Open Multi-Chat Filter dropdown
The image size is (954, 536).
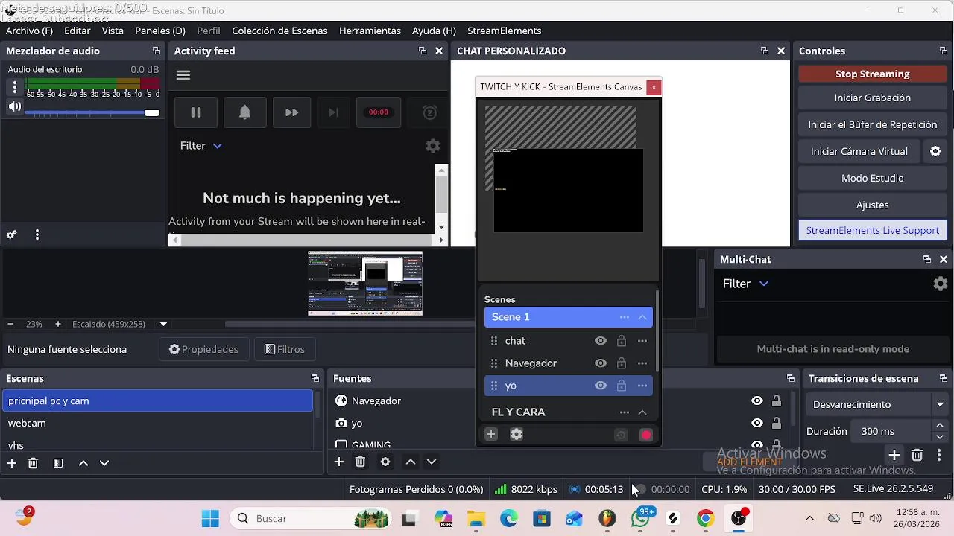click(x=745, y=284)
